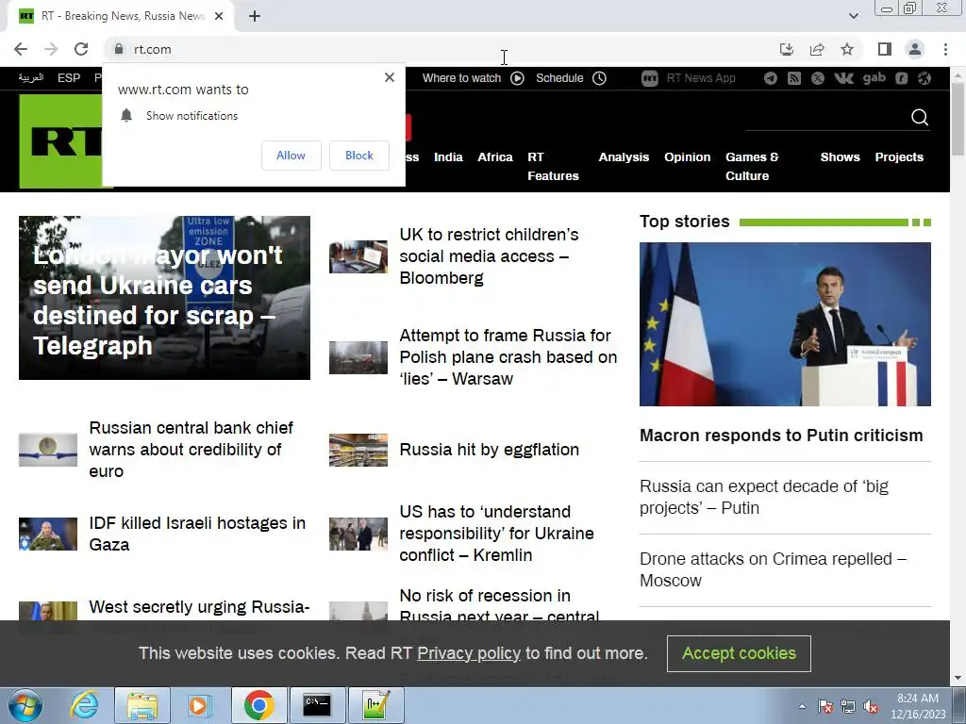This screenshot has height=724, width=966.
Task: Read 'Russia hit by eggflation' article
Action: coord(490,450)
